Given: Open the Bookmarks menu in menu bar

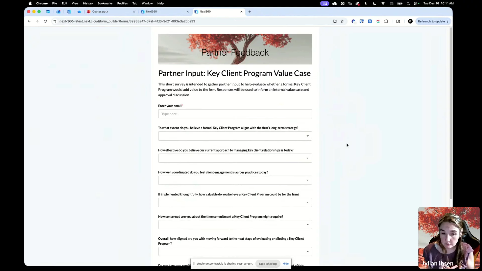Looking at the screenshot, I should click(105, 3).
